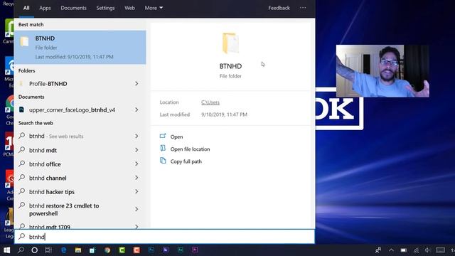The width and height of the screenshot is (455, 256).
Task: Switch to the Apps search tab
Action: point(45,8)
